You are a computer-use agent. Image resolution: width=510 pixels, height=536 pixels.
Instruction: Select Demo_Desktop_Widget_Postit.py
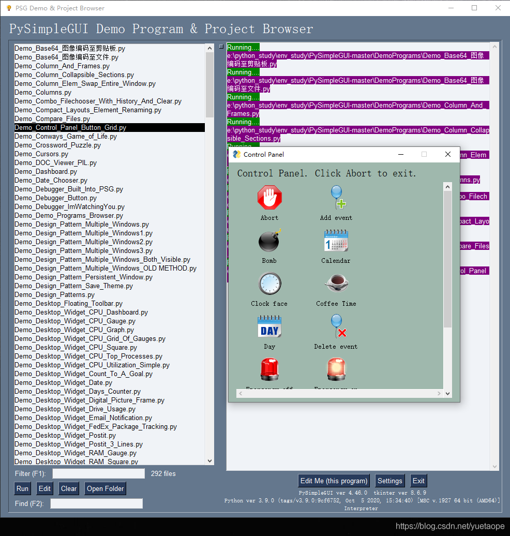(x=109, y=436)
